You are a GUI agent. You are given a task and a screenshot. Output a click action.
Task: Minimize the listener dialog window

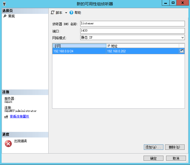pos(166,3)
